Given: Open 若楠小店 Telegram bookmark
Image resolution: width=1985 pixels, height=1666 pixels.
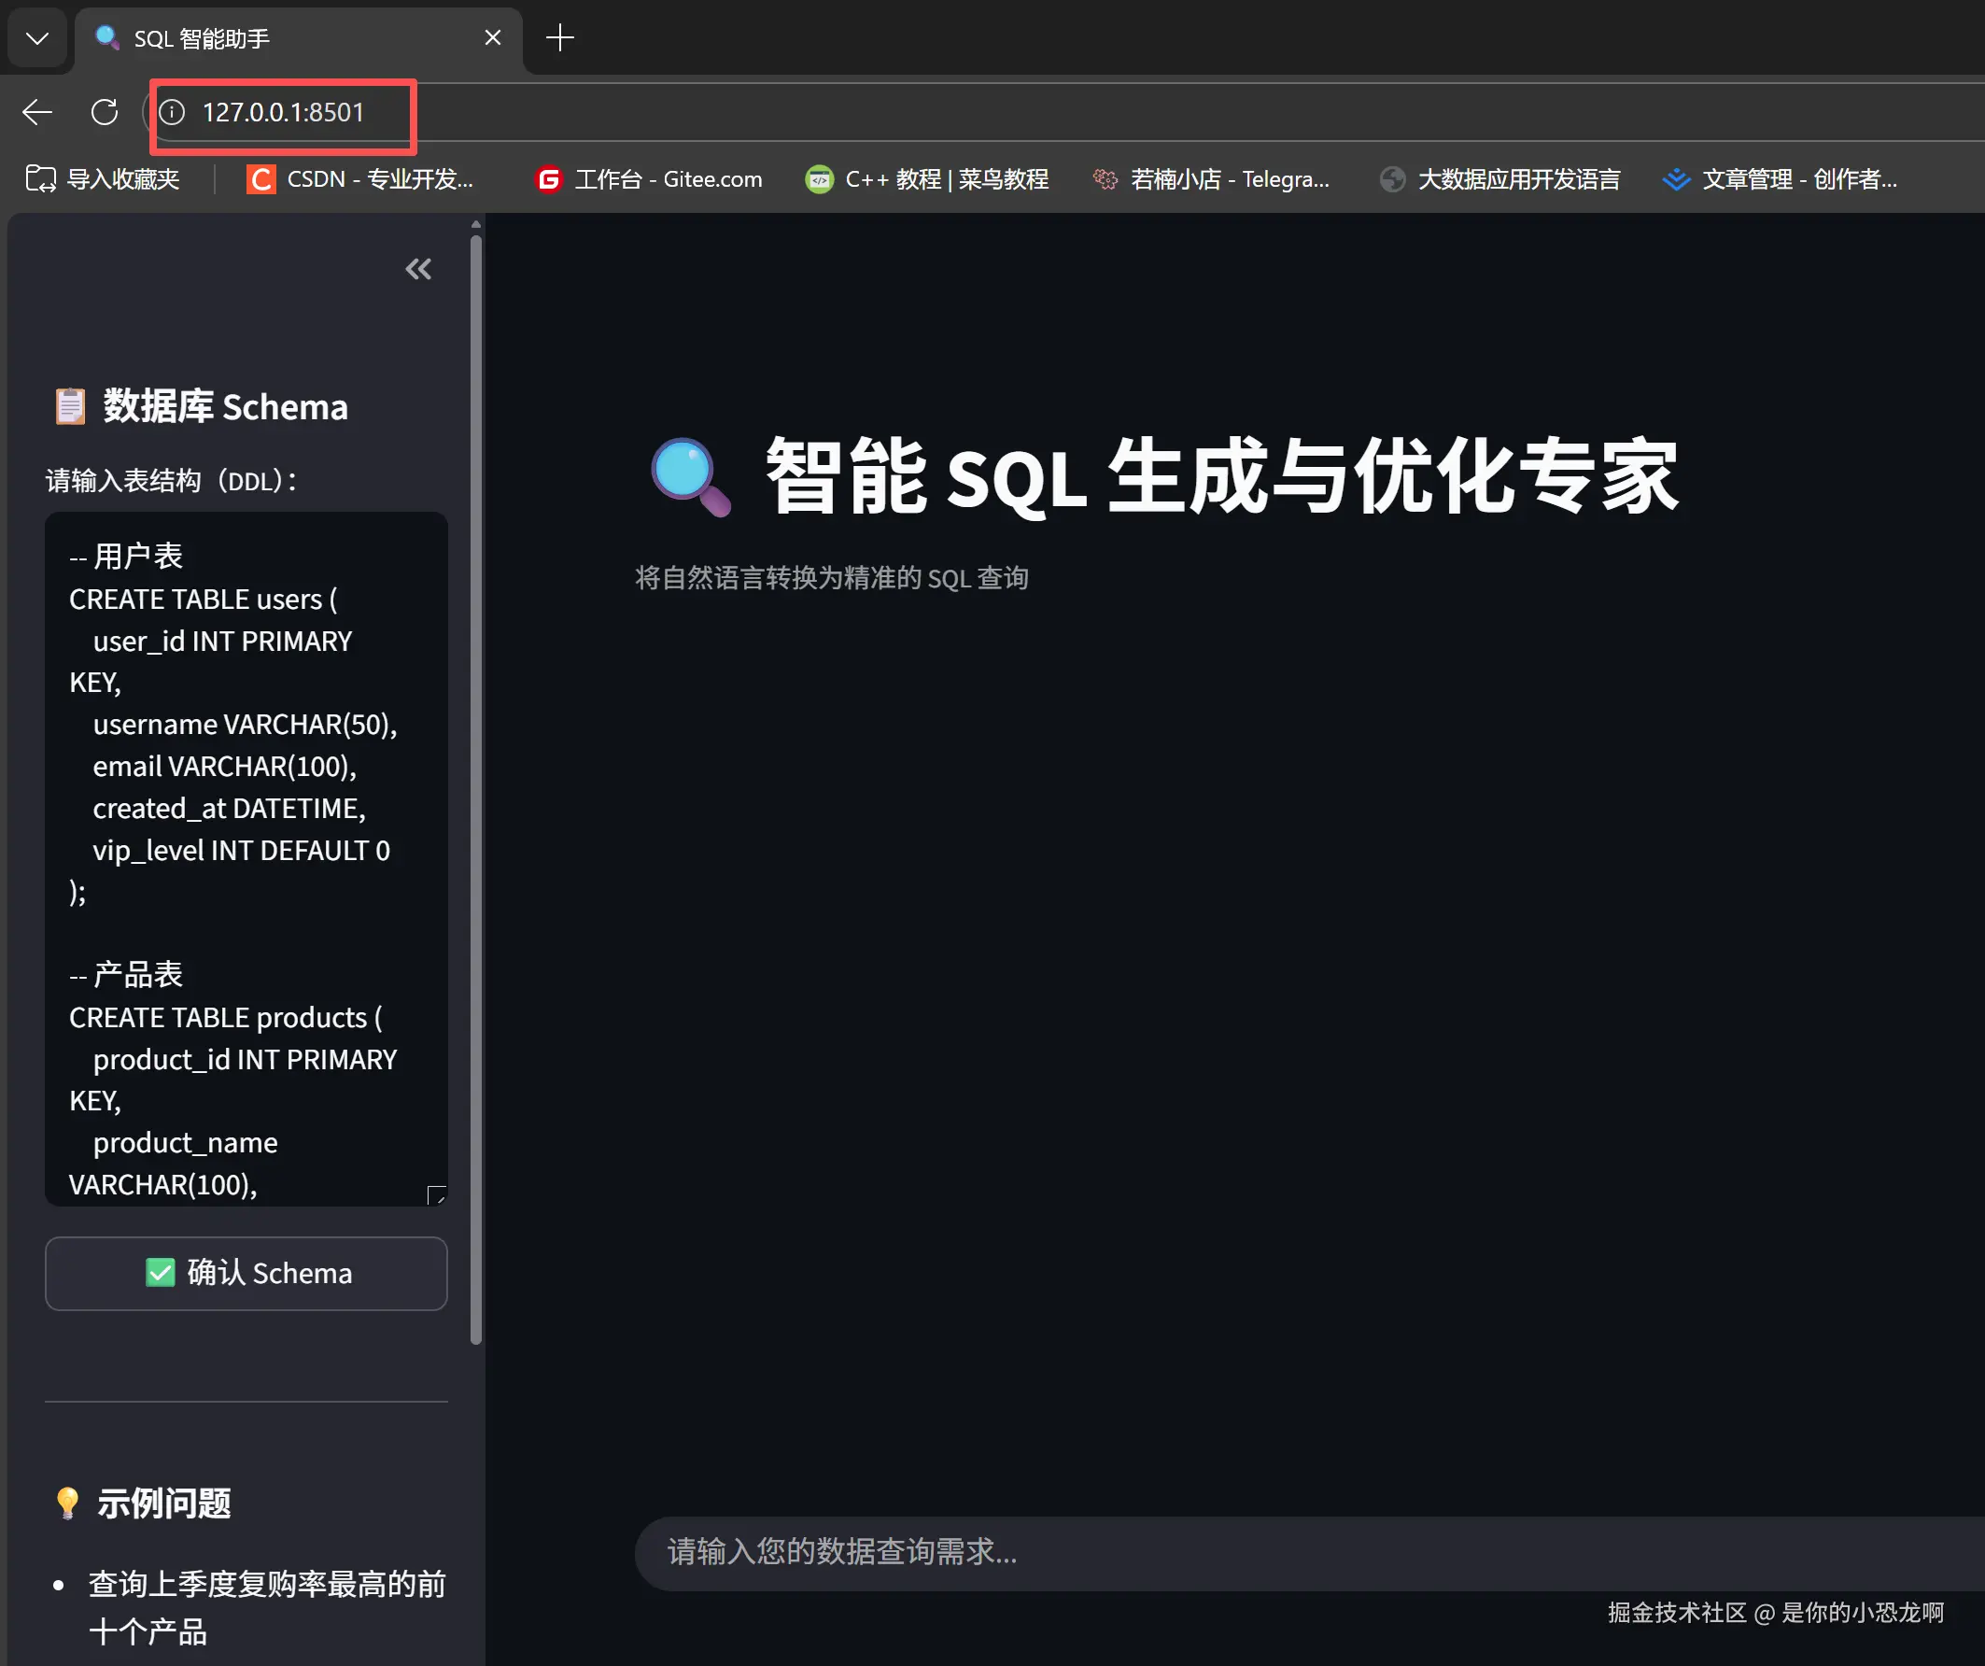Looking at the screenshot, I should coord(1211,178).
